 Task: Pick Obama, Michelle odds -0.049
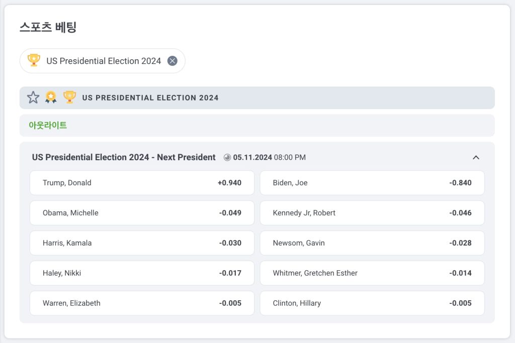[142, 213]
